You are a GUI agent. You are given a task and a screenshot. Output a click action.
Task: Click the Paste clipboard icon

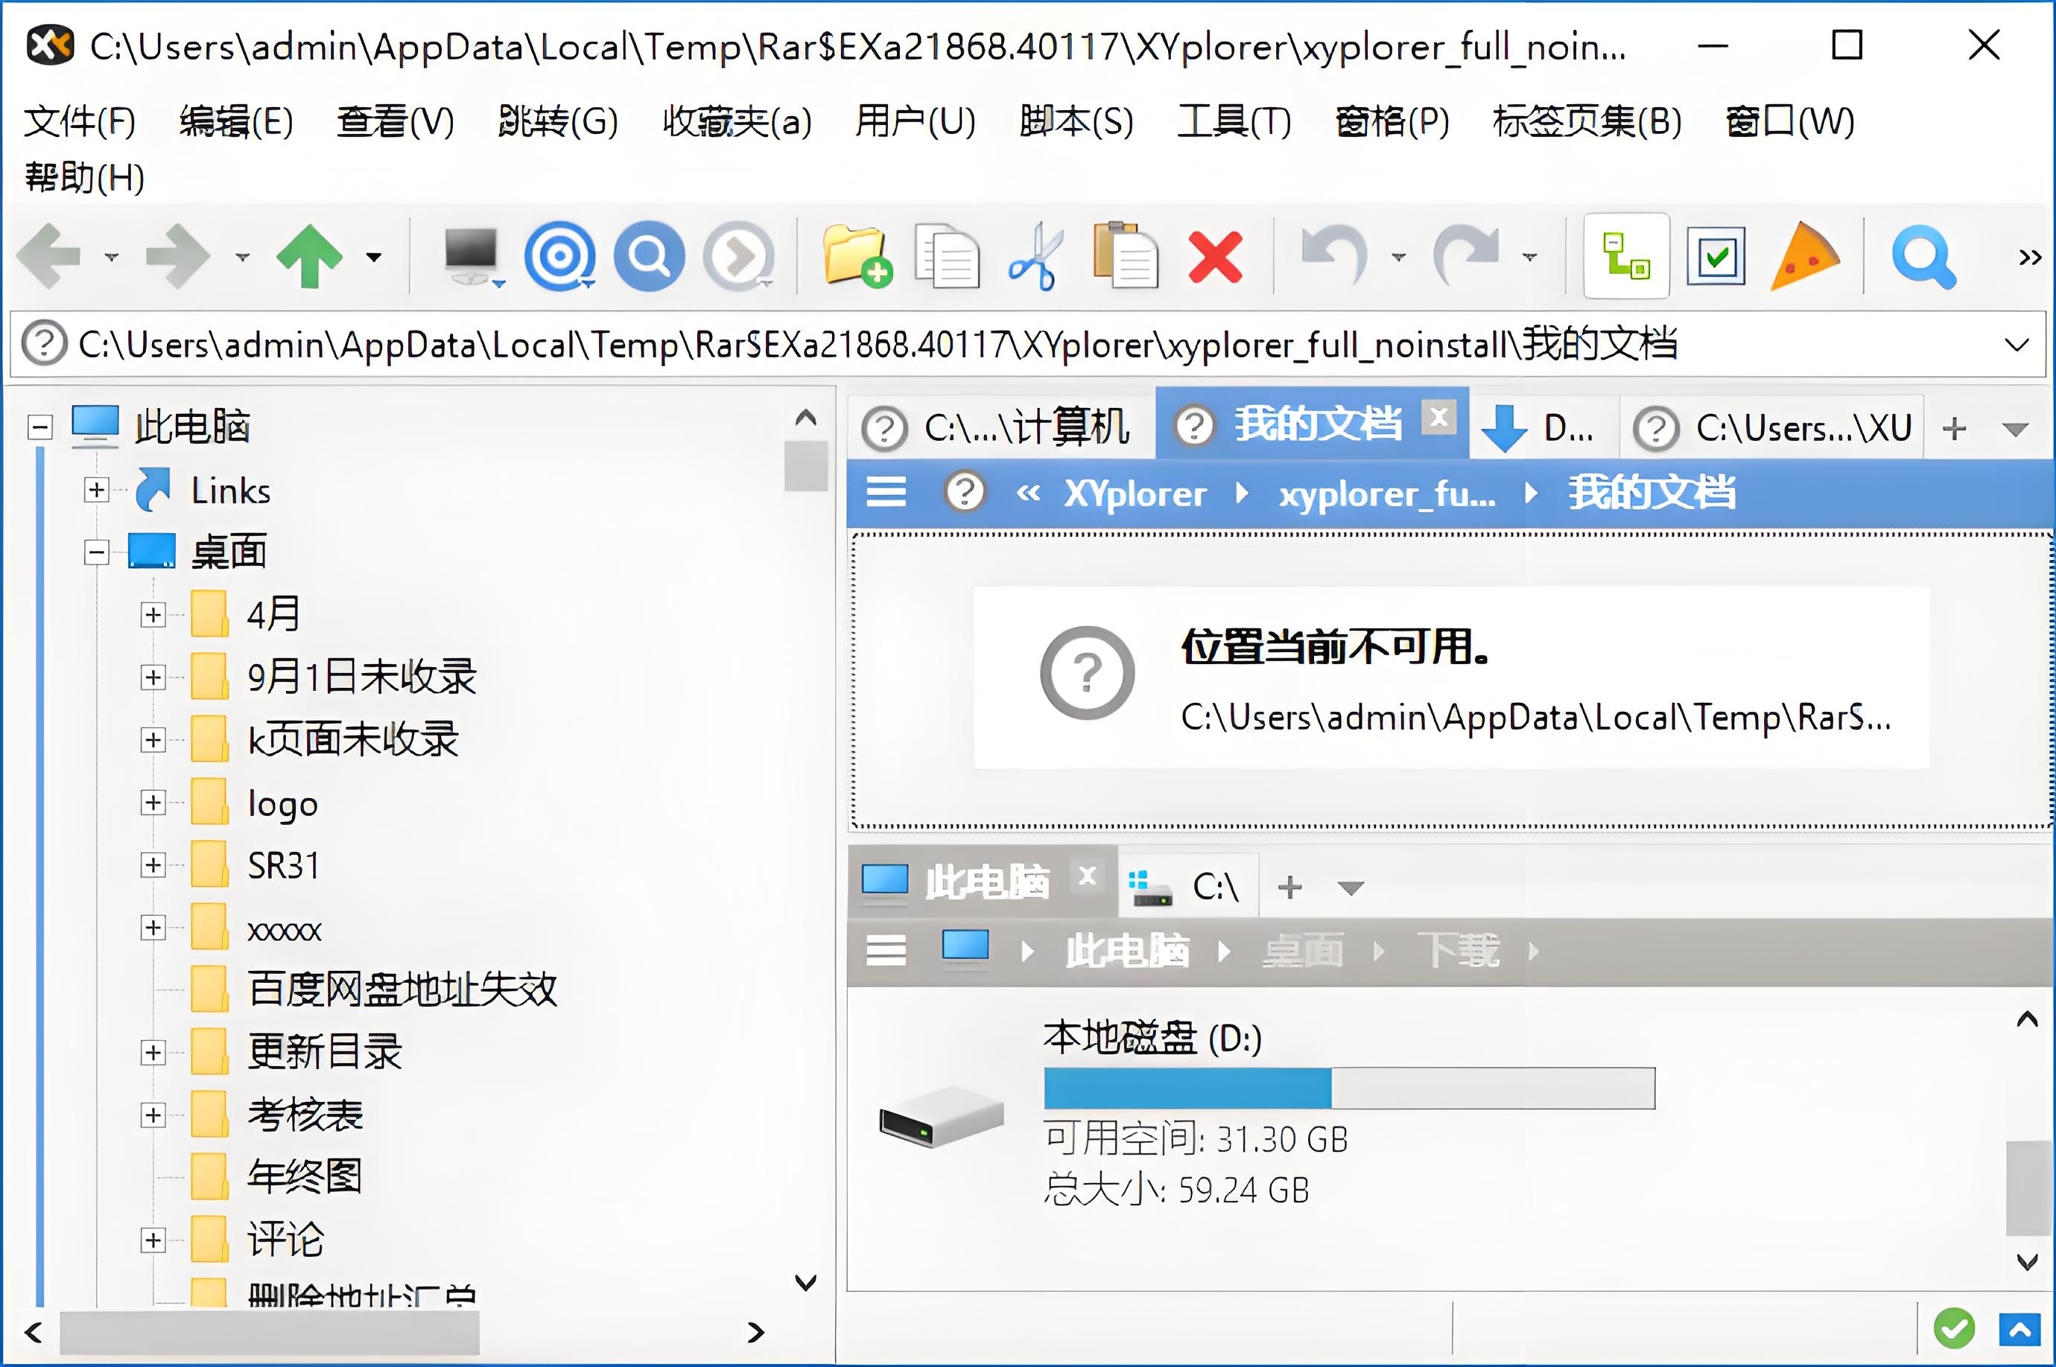[x=1126, y=256]
